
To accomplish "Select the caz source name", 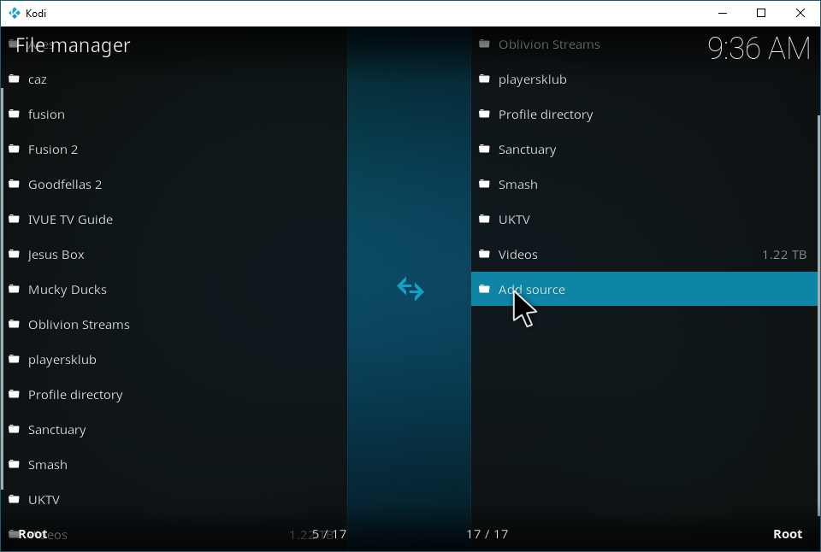I will click(x=37, y=79).
